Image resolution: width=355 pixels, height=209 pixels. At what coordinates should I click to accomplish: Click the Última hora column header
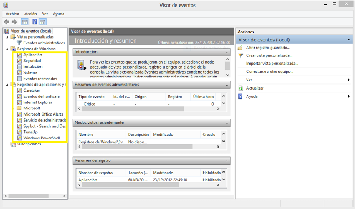point(203,97)
